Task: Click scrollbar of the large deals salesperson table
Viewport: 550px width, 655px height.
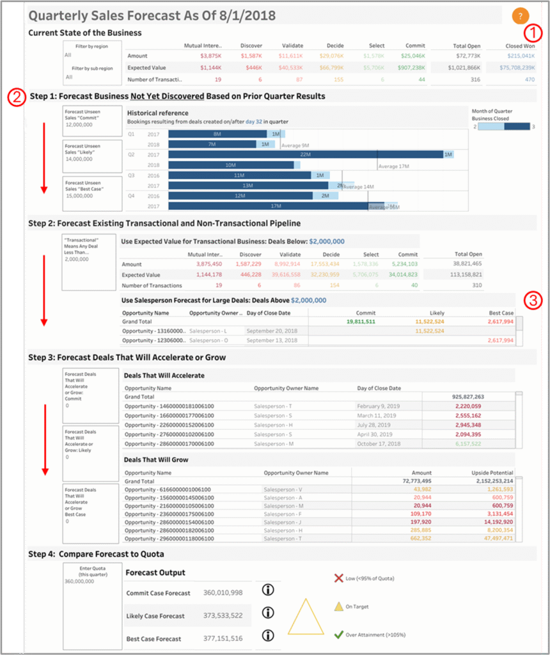Action: click(519, 326)
